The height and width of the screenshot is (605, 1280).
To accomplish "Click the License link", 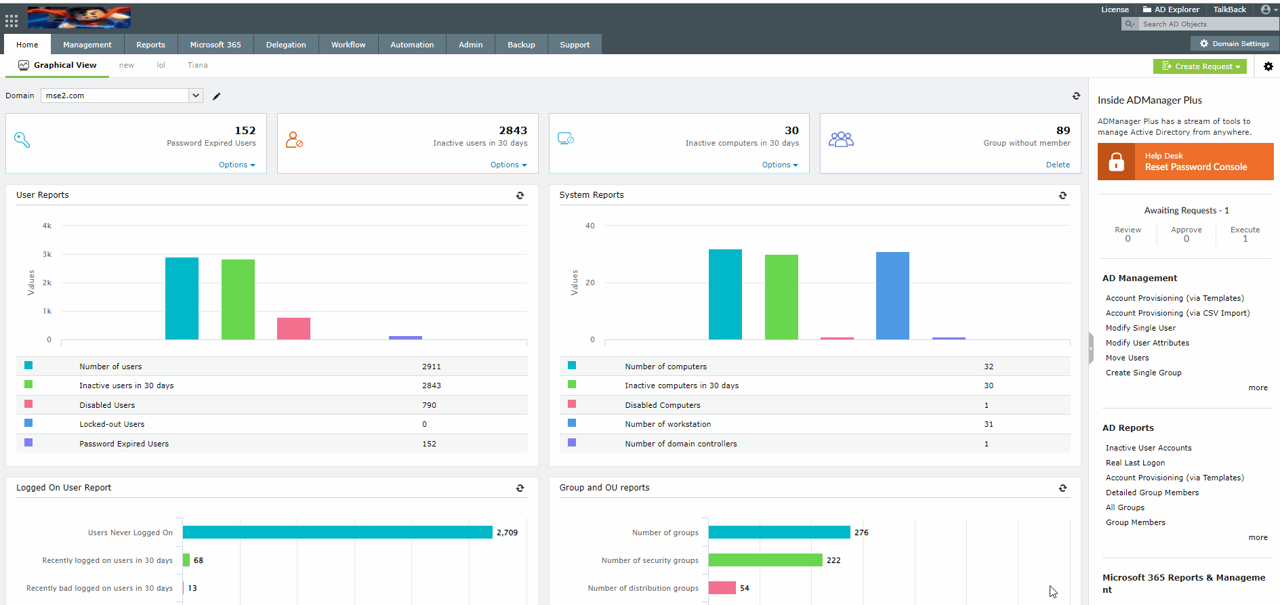I will [1115, 9].
